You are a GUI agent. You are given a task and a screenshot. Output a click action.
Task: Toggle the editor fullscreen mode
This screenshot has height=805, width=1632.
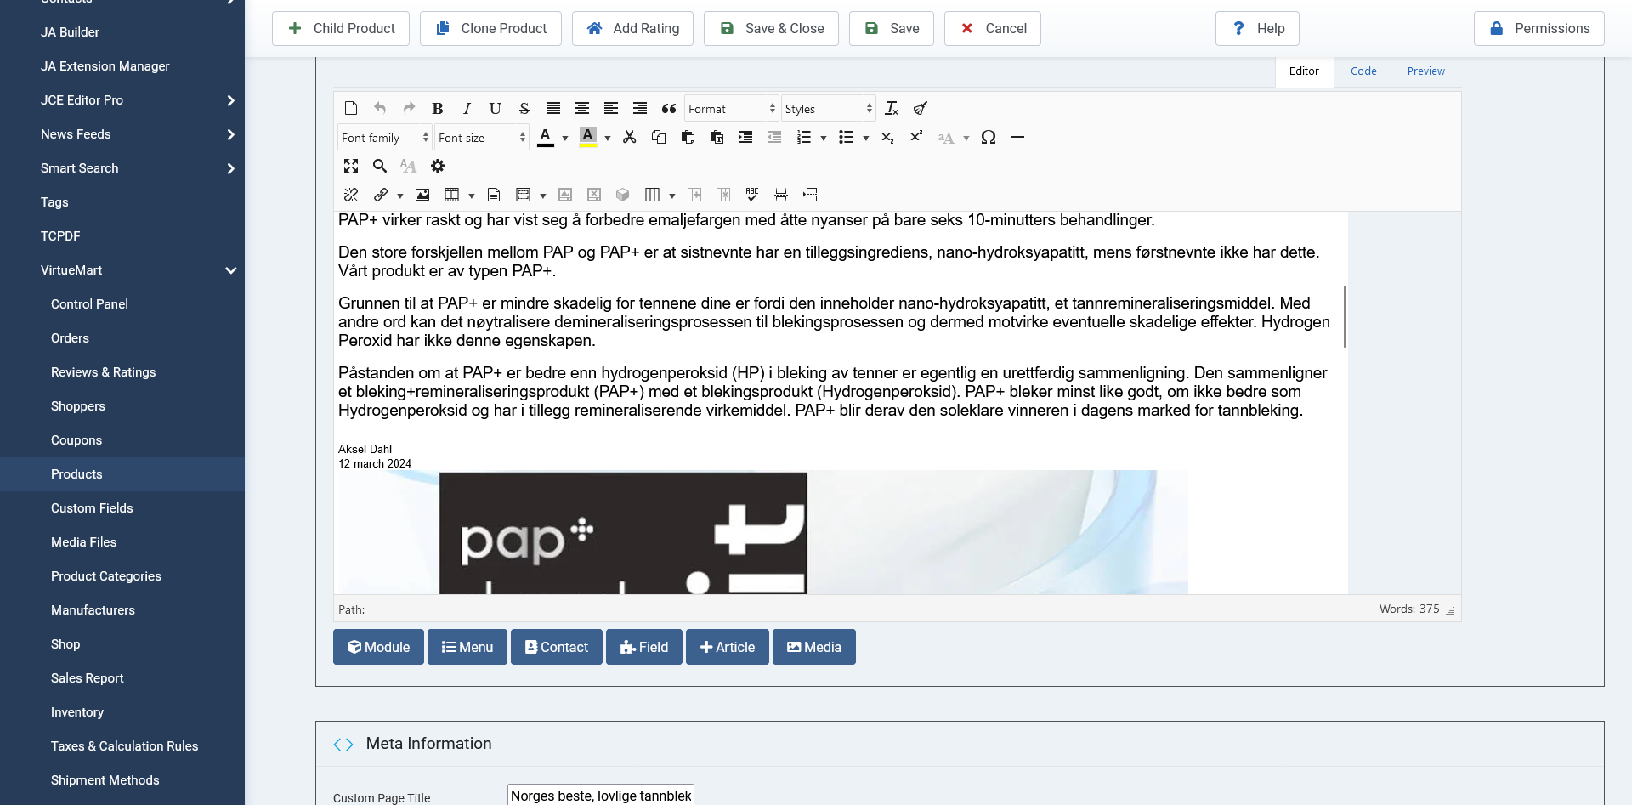[x=351, y=166]
